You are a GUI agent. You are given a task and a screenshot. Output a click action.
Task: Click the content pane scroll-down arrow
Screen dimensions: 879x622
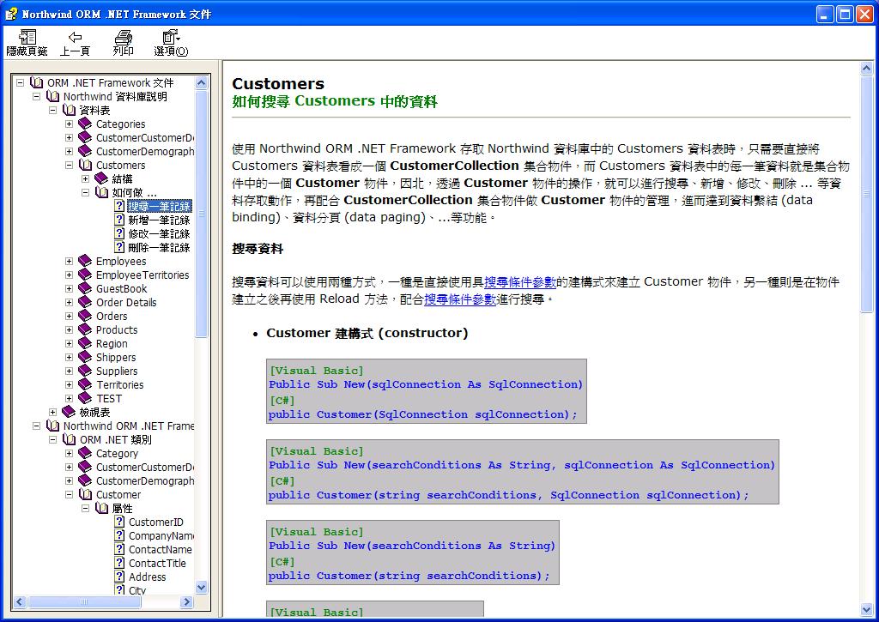(x=866, y=610)
